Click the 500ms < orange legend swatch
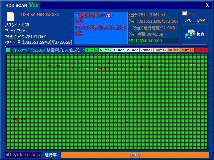Viewport: 214px width, 160px height. point(188,50)
